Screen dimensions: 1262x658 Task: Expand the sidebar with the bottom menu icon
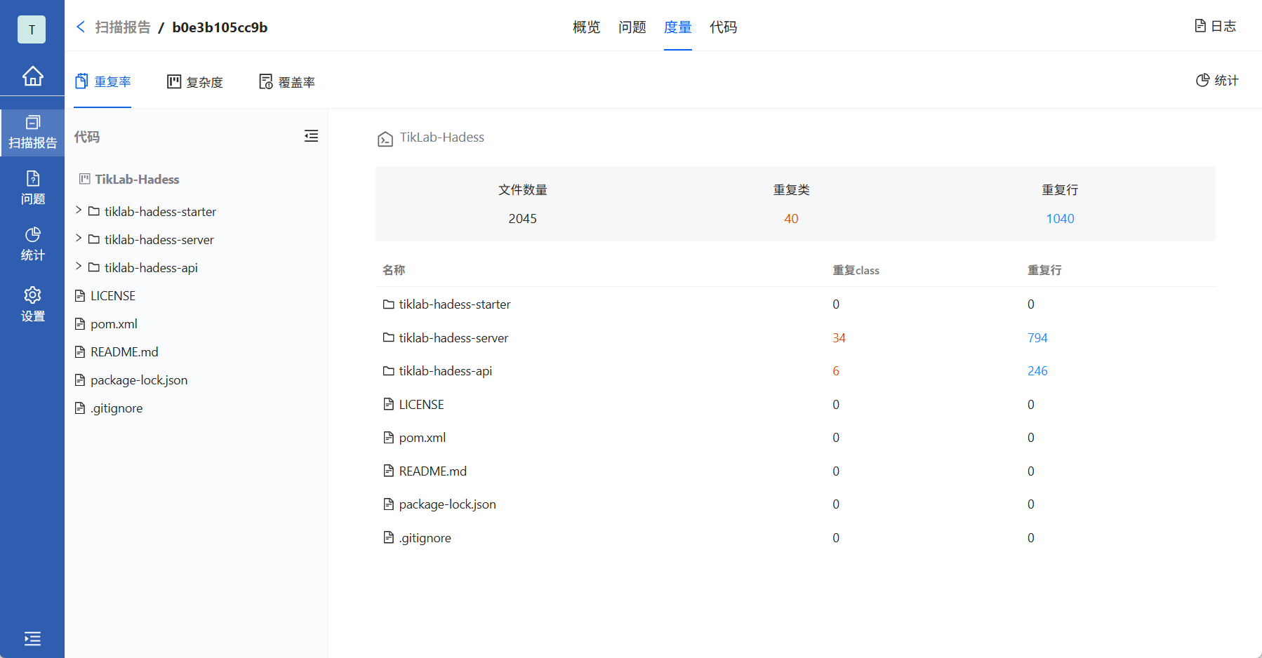32,638
